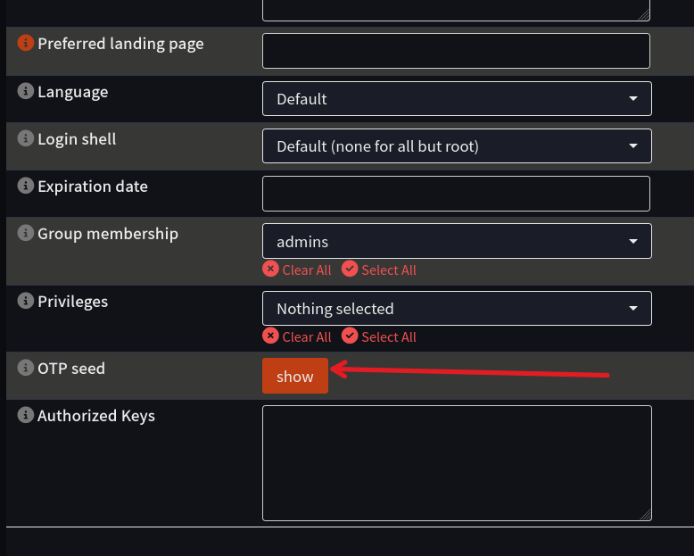Image resolution: width=694 pixels, height=556 pixels.
Task: Clear All under Privileges
Action: tap(297, 336)
